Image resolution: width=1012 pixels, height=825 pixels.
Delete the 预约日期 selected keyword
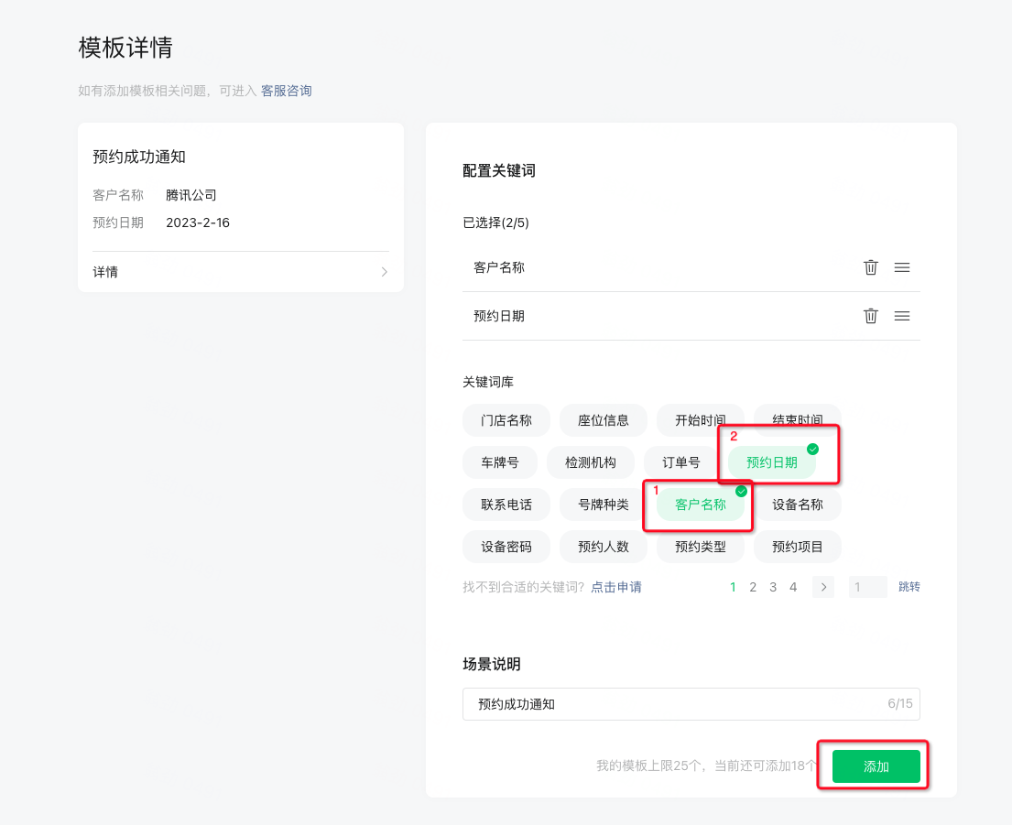pyautogui.click(x=870, y=316)
